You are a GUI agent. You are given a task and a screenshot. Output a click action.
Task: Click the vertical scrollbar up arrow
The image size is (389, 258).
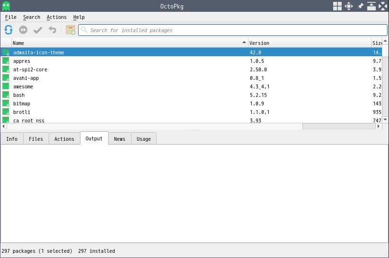385,41
